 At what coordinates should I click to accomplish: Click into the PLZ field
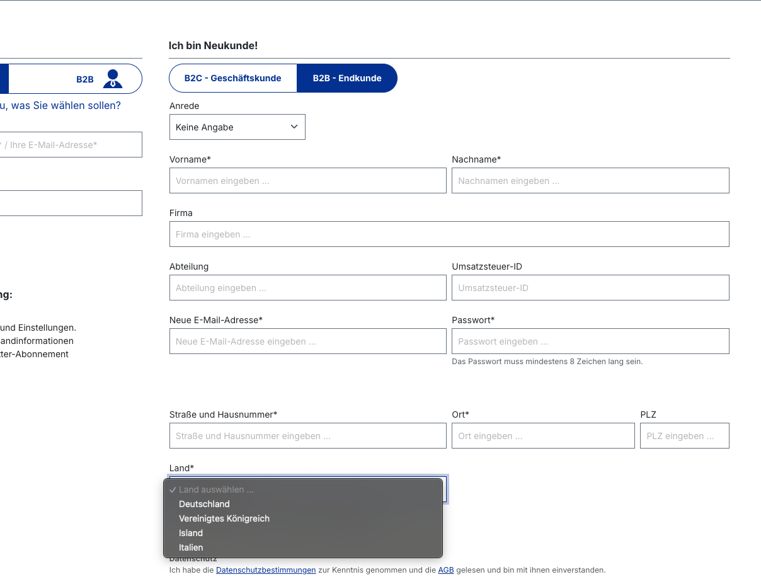pos(685,436)
